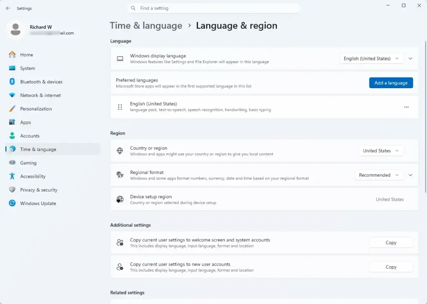Click the Find a setting search box

coord(213,8)
